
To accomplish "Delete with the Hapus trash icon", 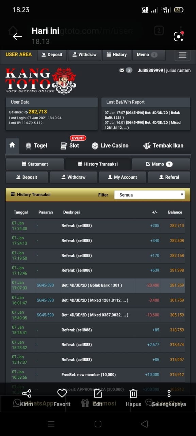I will point(133,394).
